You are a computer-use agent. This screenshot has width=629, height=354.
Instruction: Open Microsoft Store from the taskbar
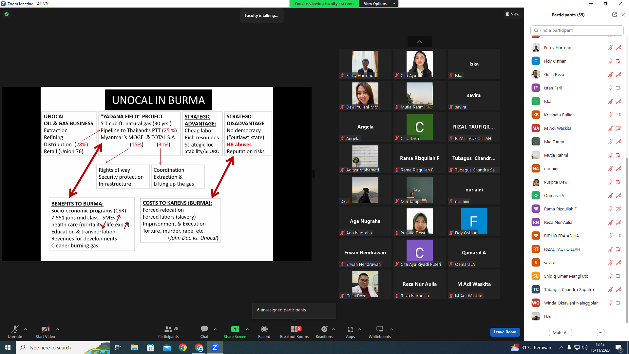[x=150, y=347]
